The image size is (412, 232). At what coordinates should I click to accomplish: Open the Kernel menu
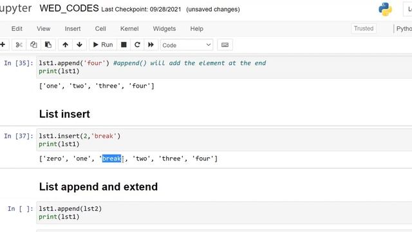click(x=129, y=28)
